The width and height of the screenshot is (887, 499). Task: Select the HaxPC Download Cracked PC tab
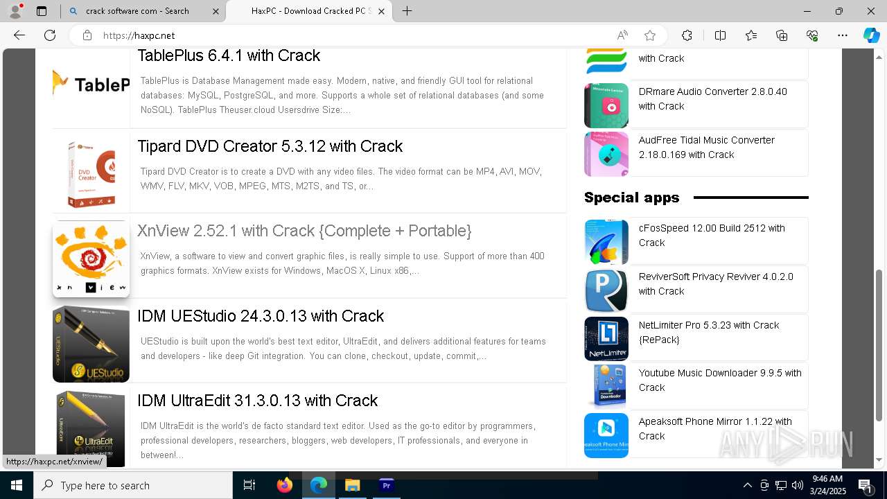[309, 11]
